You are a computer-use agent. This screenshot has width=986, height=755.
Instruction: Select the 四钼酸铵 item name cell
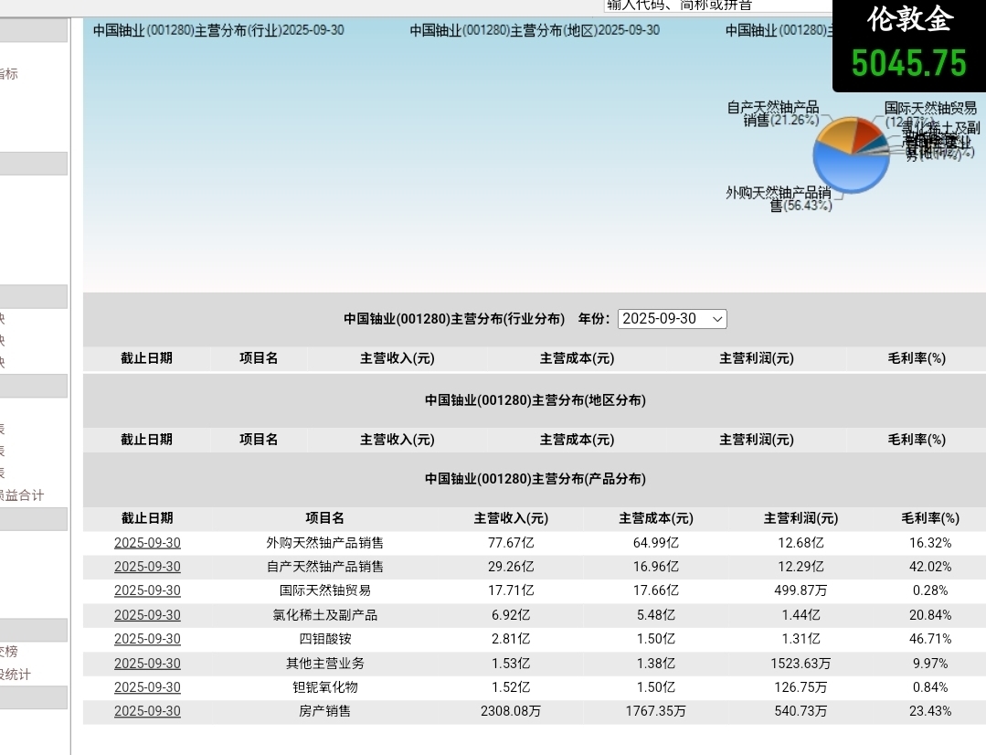324,639
